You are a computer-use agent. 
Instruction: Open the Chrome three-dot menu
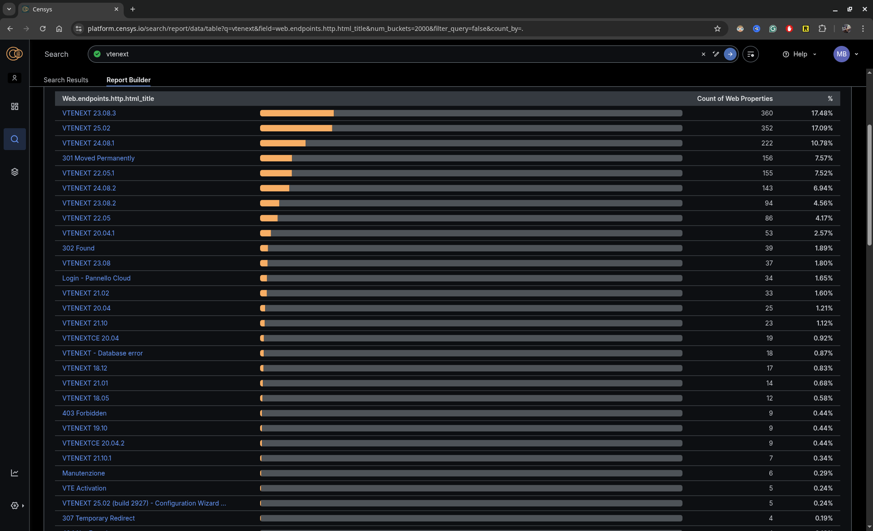(x=863, y=29)
